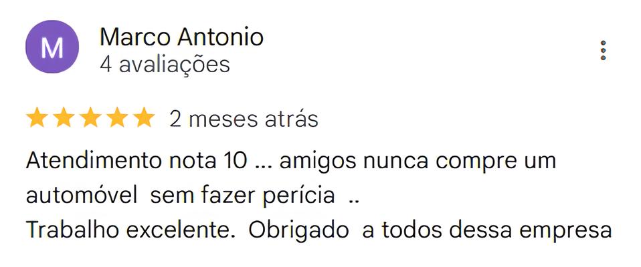Screen dimensions: 641x267
Task: Click the purple M profile avatar
Action: point(52,47)
